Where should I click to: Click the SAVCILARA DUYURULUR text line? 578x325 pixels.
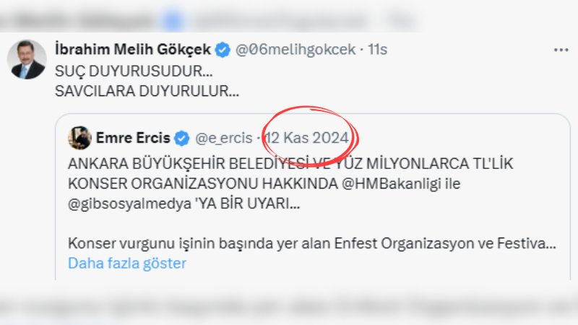147,92
